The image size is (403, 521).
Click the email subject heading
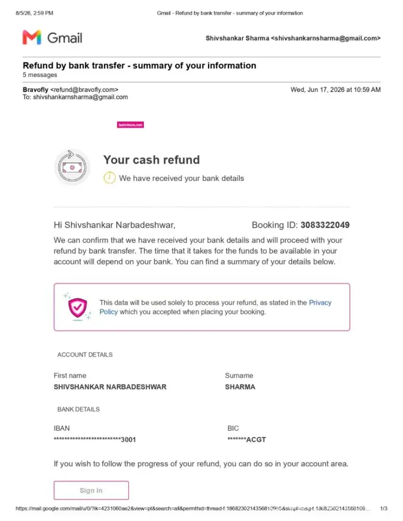[139, 66]
